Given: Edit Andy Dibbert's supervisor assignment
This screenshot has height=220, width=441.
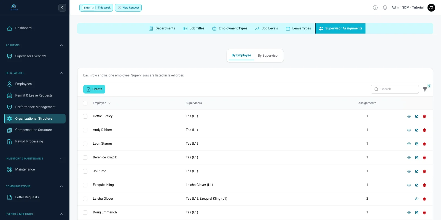Looking at the screenshot, I should point(417,130).
